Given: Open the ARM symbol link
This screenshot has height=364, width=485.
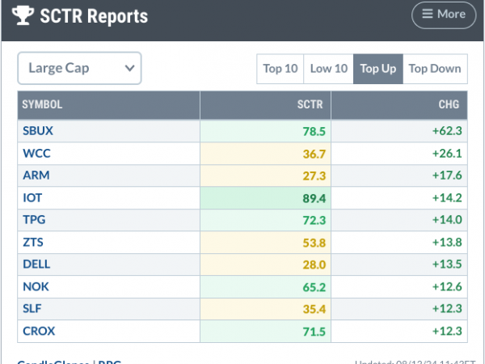Looking at the screenshot, I should point(36,176).
